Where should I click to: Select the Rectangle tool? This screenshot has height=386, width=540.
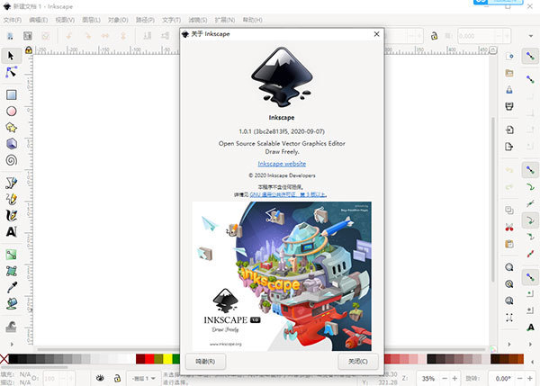point(12,94)
